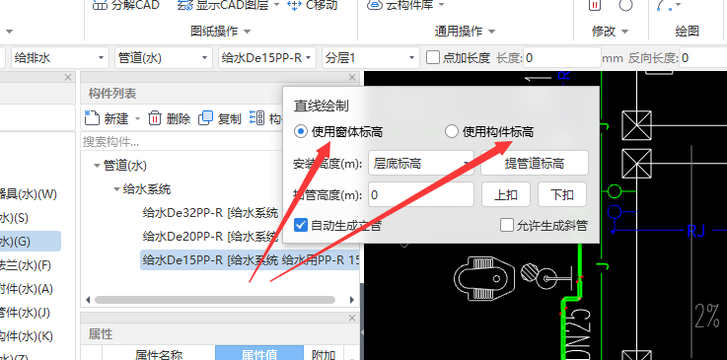
Task: Open the 绘图 ribbon group
Action: (x=687, y=32)
